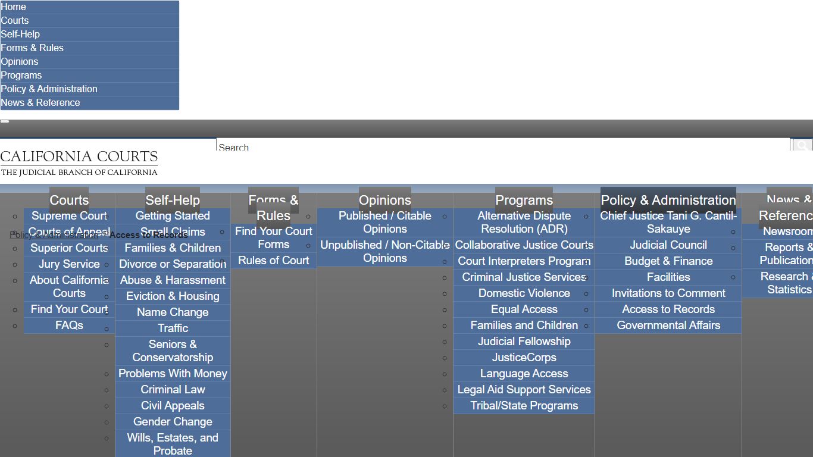Go to Judicial Council
Image resolution: width=813 pixels, height=457 pixels.
(x=668, y=245)
